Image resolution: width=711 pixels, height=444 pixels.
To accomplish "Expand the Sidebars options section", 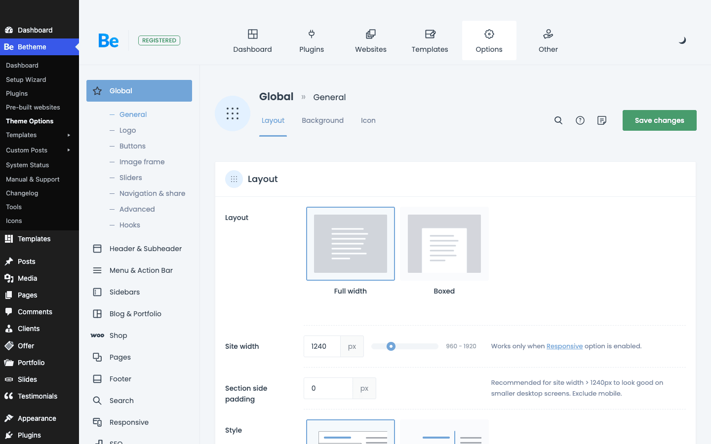I will 139,292.
